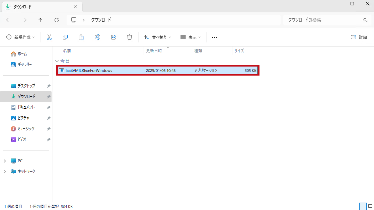374x210 pixels.
Task: Click the Copy icon in toolbar
Action: (65, 37)
